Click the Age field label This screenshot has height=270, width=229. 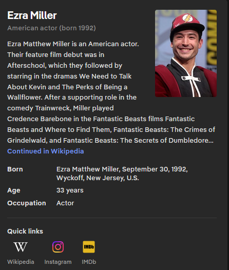[x=14, y=190]
